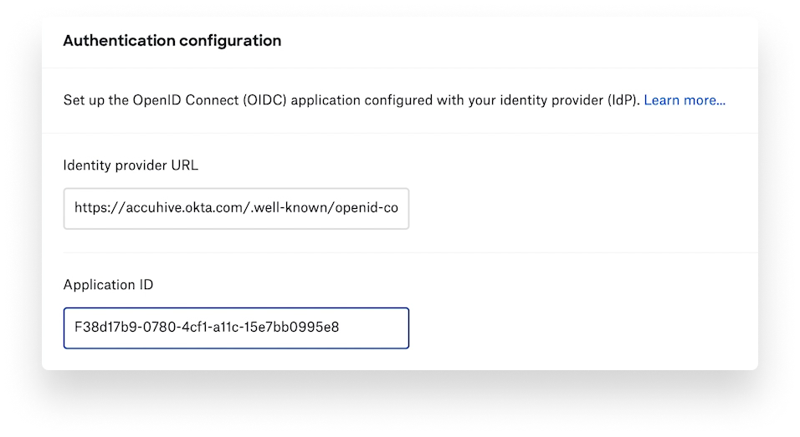The height and width of the screenshot is (437, 800).
Task: Focus the Application ID input field
Action: (236, 328)
